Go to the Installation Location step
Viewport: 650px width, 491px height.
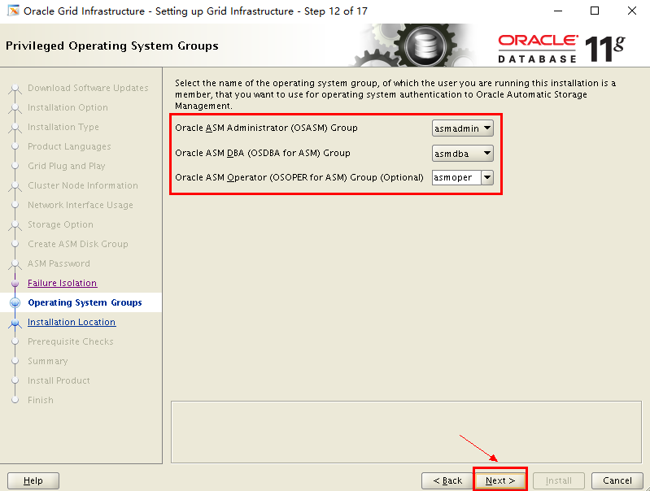pyautogui.click(x=72, y=322)
